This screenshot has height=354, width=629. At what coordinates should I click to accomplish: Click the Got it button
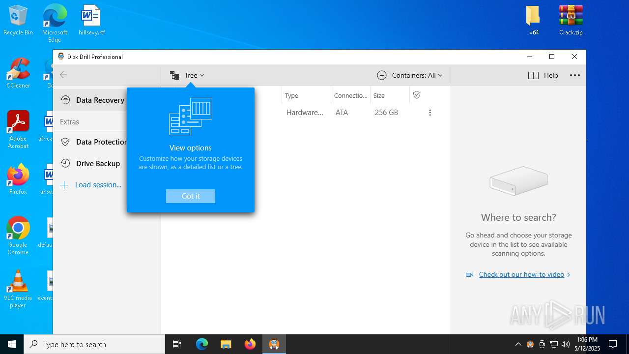191,196
